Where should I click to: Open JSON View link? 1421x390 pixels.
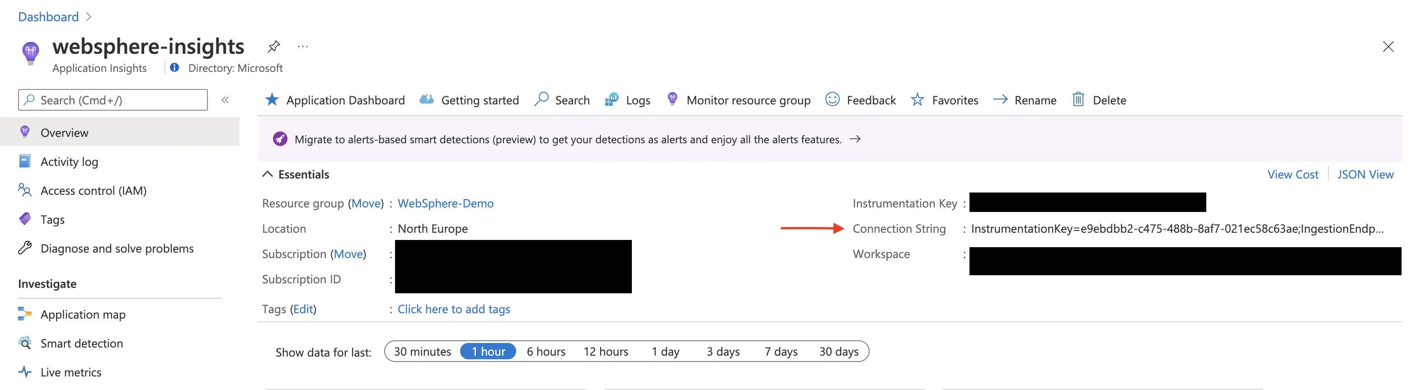click(x=1365, y=174)
